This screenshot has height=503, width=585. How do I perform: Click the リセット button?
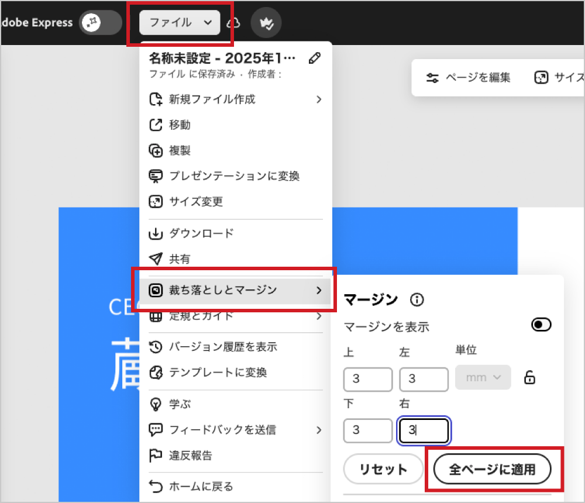383,468
